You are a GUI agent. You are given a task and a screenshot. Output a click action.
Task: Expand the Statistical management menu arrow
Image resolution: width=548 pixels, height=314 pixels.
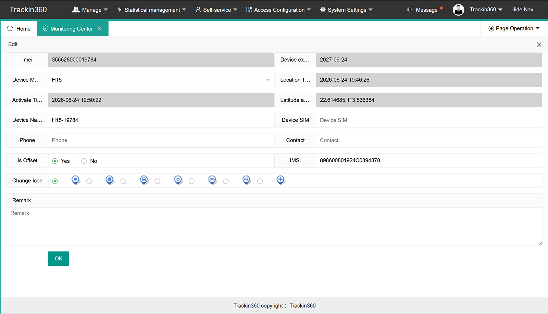pyautogui.click(x=184, y=10)
